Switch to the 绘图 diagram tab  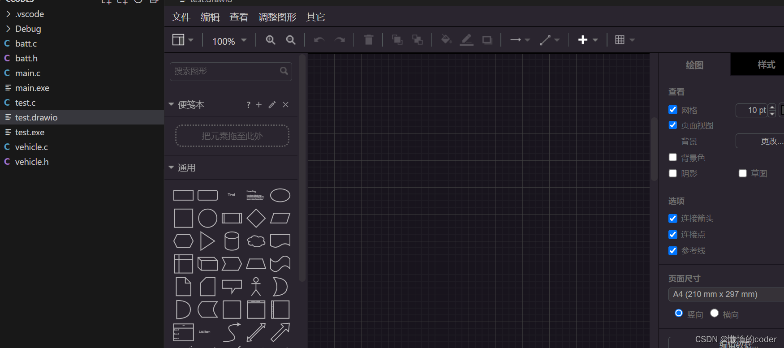tap(695, 64)
